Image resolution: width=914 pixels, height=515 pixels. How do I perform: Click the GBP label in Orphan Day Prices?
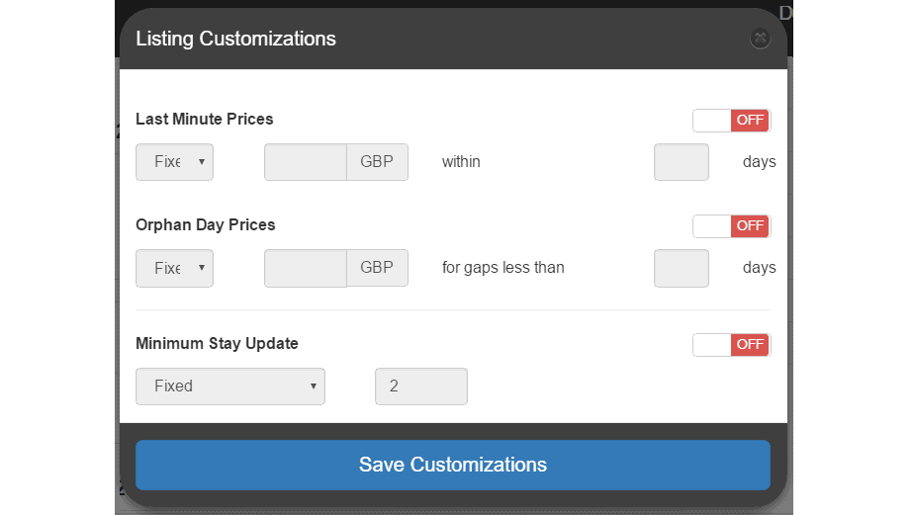point(377,268)
